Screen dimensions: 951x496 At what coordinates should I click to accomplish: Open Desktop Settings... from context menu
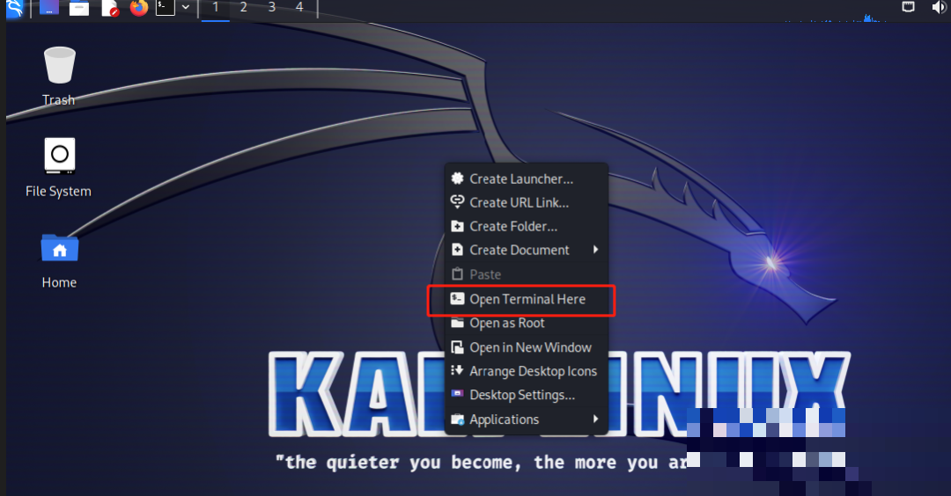click(527, 395)
